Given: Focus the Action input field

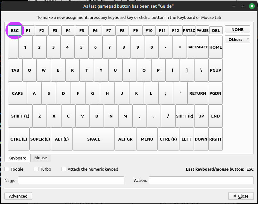Looking at the screenshot, I should pyautogui.click(x=201, y=180).
